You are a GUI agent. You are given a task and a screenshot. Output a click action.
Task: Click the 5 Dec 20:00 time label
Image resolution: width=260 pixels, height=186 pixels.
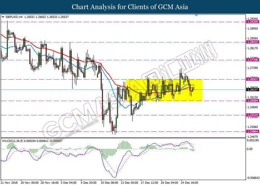pos(89,183)
